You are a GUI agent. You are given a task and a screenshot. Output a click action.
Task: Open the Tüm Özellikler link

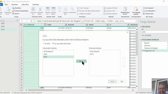(x=146, y=36)
